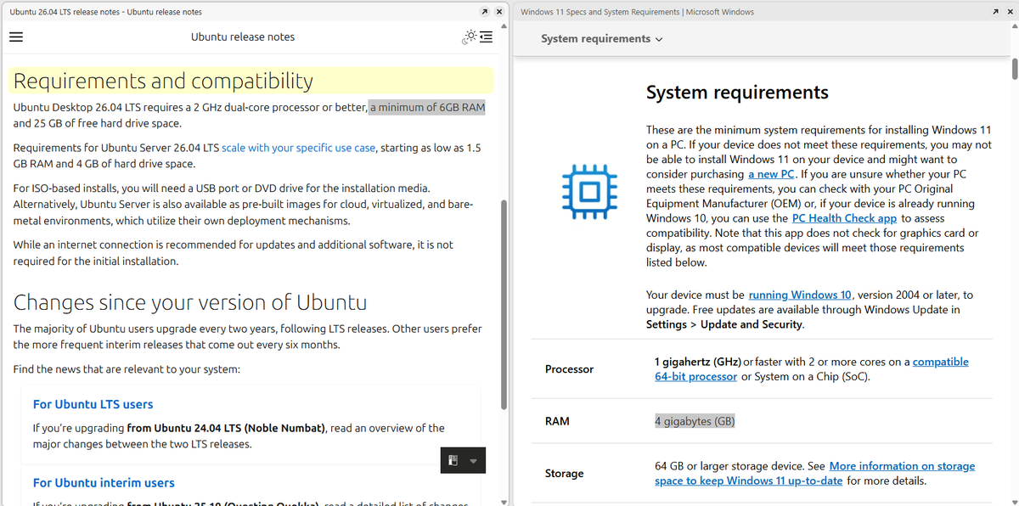The height and width of the screenshot is (506, 1019).
Task: Pop out the Ubuntu release notes pane
Action: (x=484, y=12)
